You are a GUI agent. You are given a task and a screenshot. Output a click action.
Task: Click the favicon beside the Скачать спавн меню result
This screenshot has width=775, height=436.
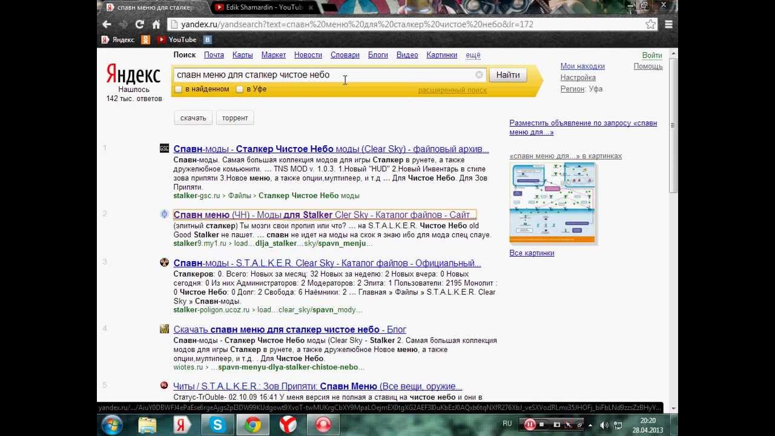coord(164,329)
